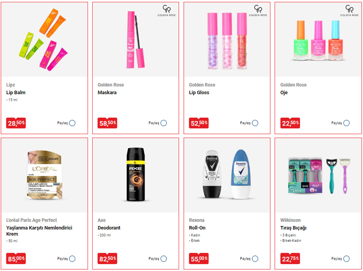This screenshot has height=271, width=363.
Task: Click the Golden Rose logo on the Oje card
Action: [x=349, y=11]
